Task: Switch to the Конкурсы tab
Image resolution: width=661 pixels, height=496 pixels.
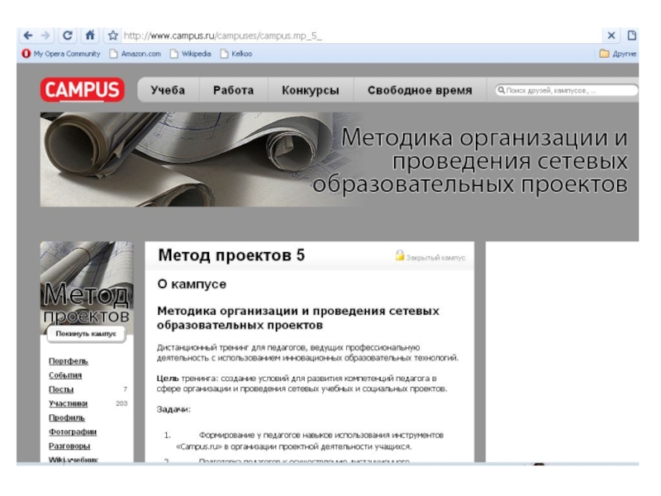Action: (310, 90)
